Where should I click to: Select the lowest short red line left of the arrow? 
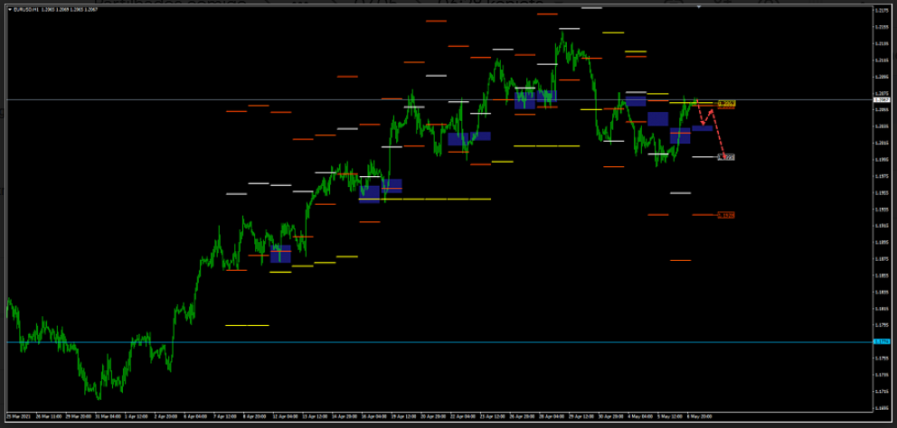(x=680, y=260)
